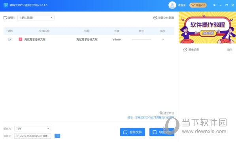Image resolution: width=236 pixels, height=143 pixels.
Task: Click the 标题 column header
Action: point(87,31)
